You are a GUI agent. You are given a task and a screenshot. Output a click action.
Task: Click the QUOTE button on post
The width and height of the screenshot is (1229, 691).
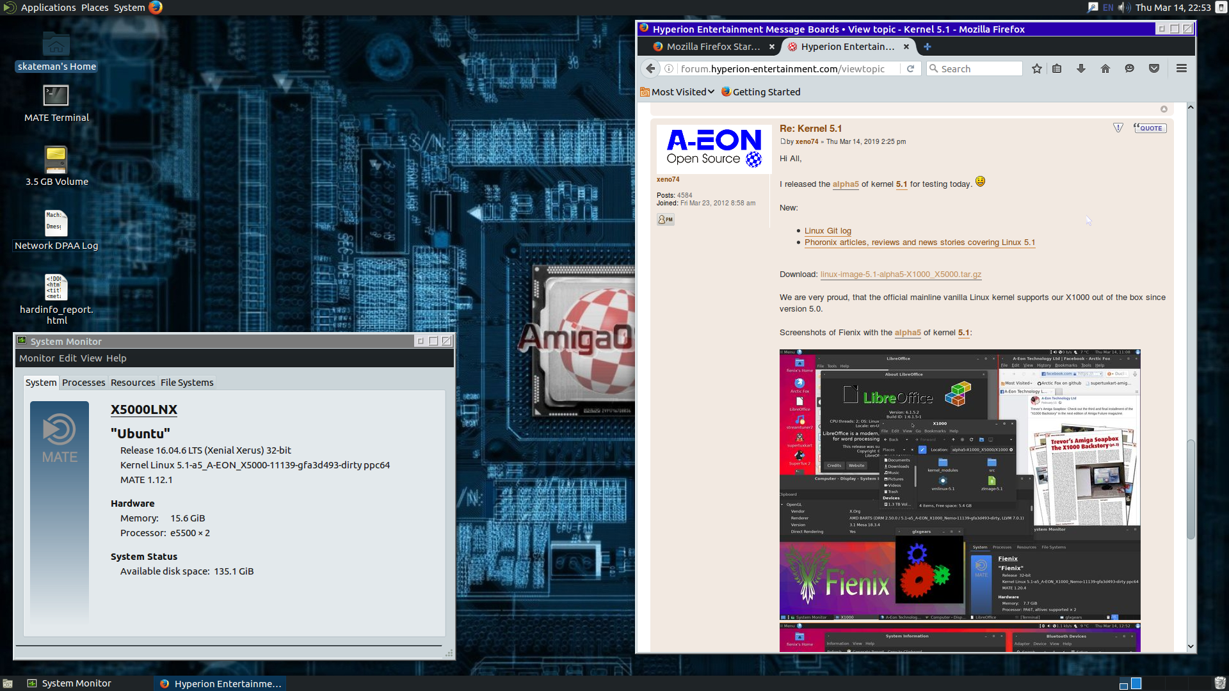point(1150,128)
